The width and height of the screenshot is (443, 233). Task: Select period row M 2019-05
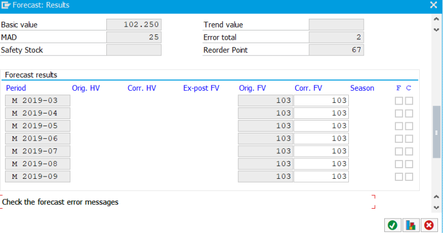[x=38, y=126]
